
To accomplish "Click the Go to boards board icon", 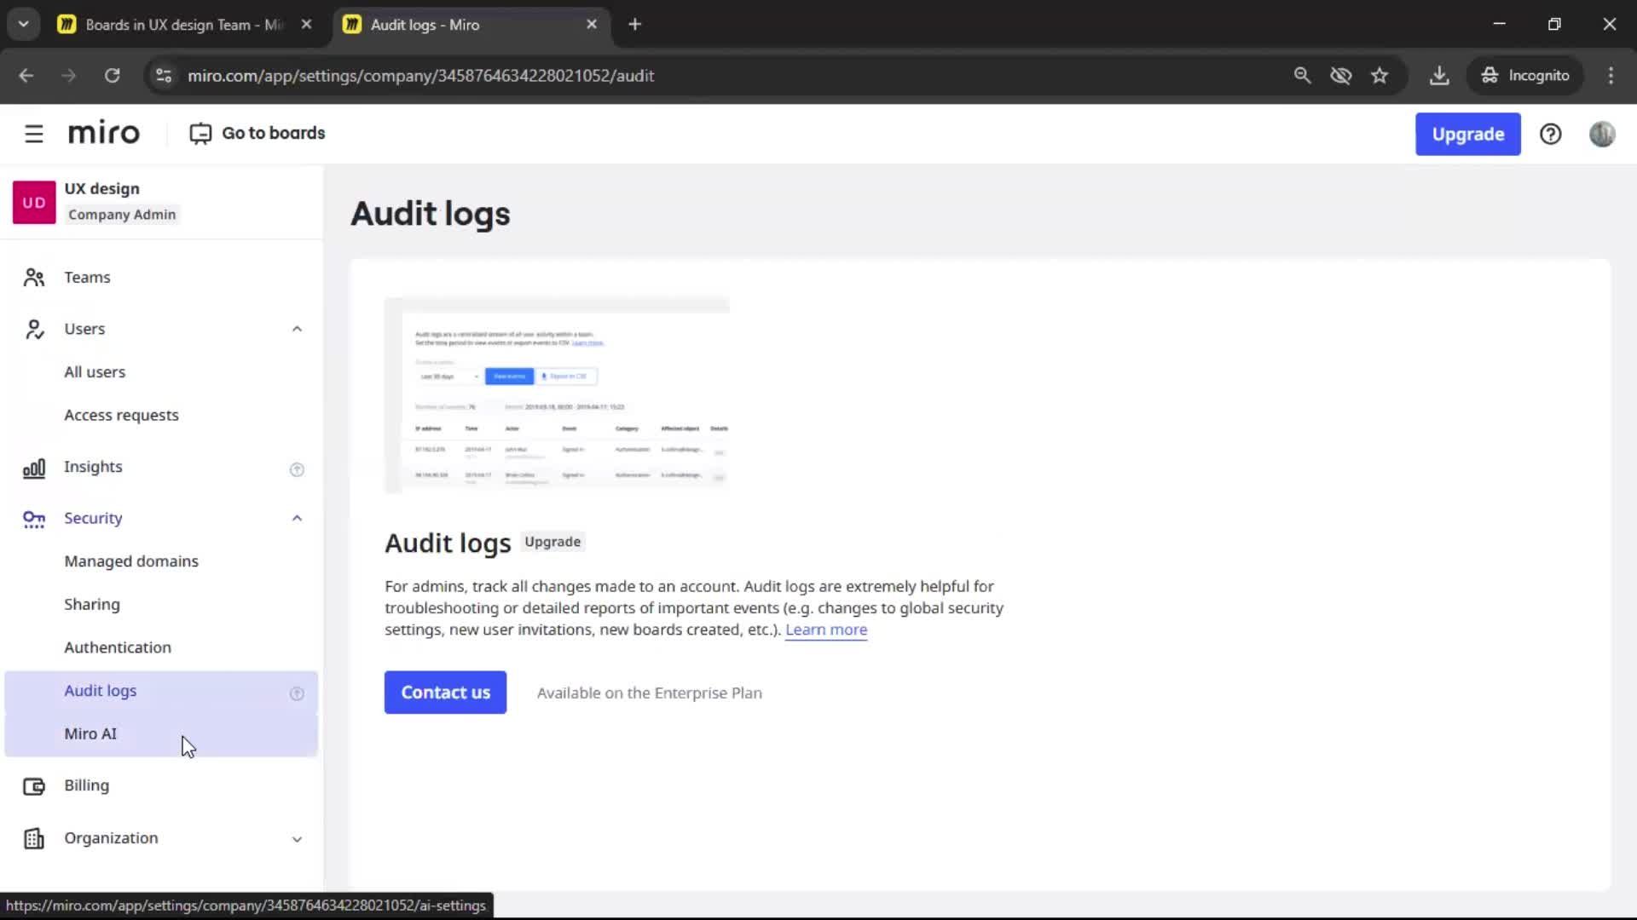I will pos(200,134).
